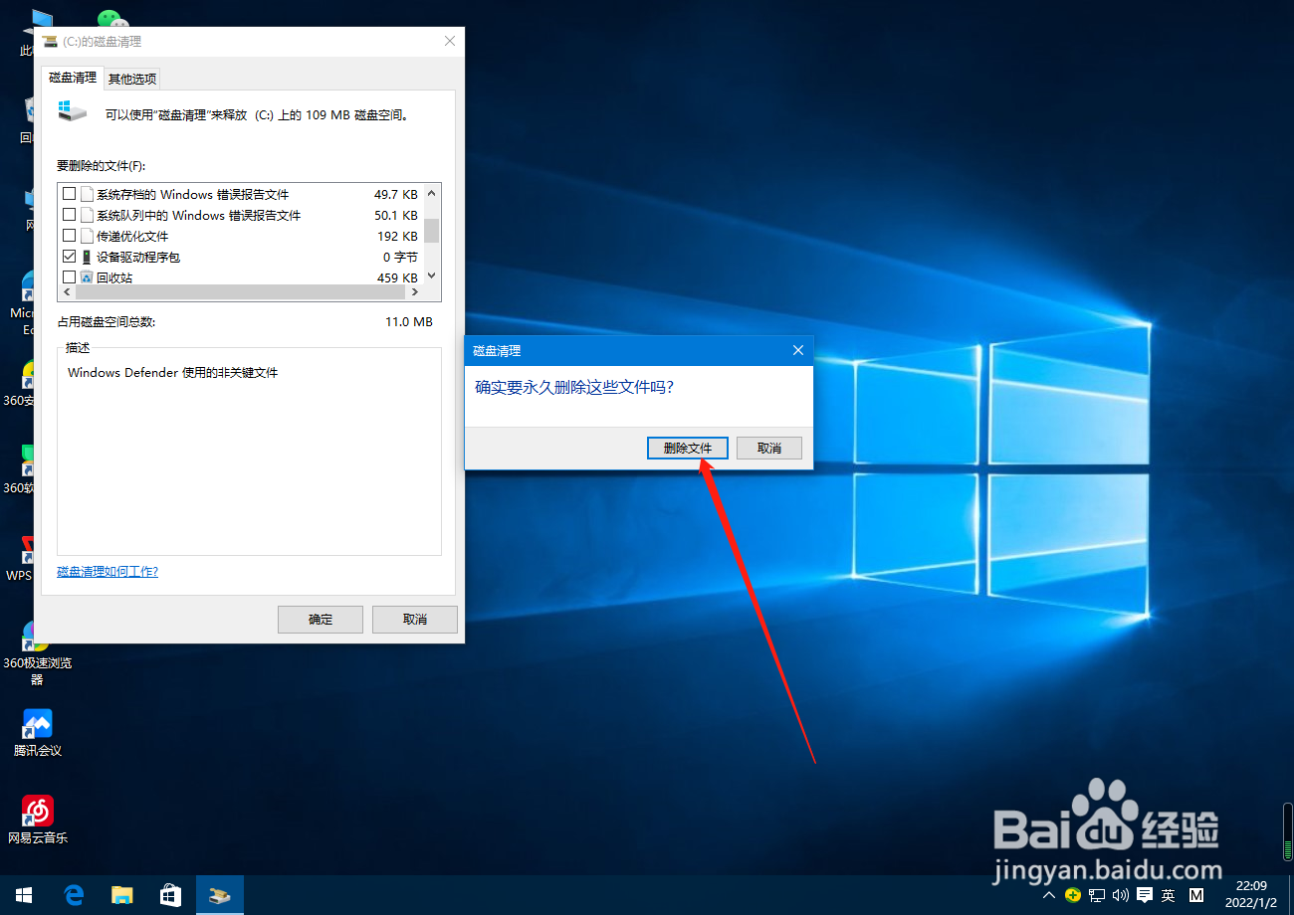Tick the 回收站 checkbox
The image size is (1294, 915).
[x=70, y=277]
